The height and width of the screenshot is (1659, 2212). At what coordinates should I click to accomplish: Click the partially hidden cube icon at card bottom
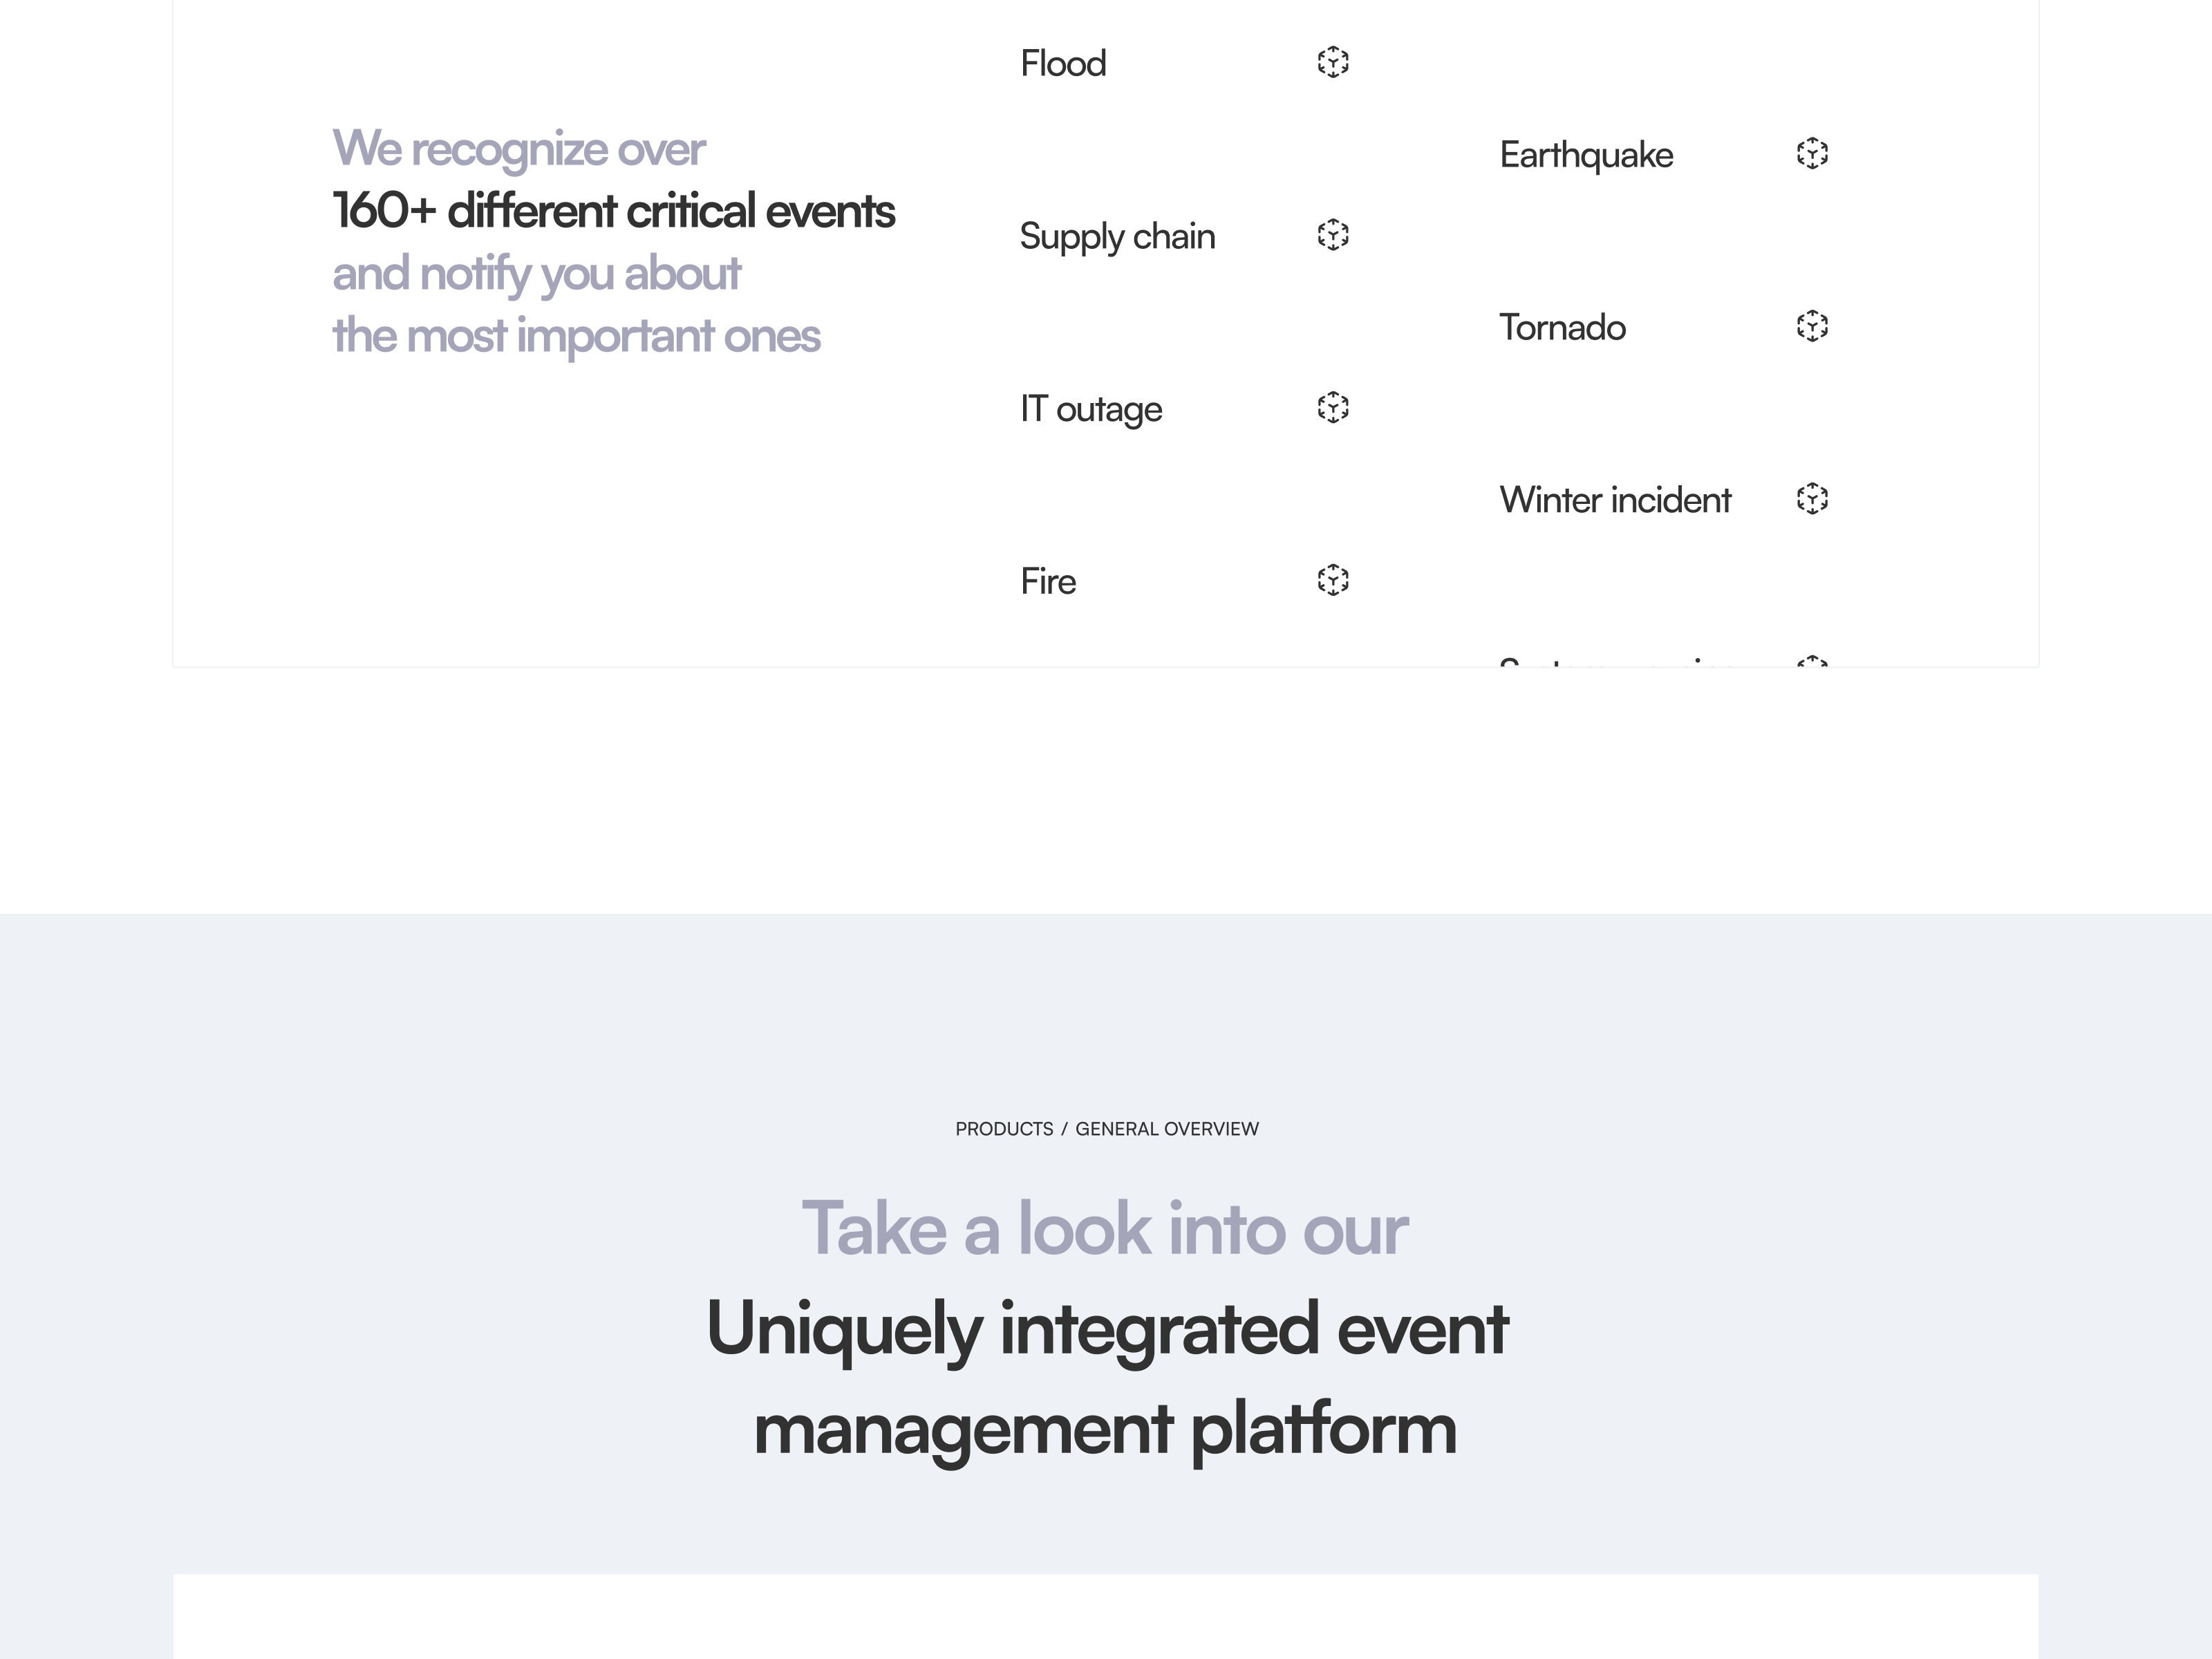click(1812, 661)
